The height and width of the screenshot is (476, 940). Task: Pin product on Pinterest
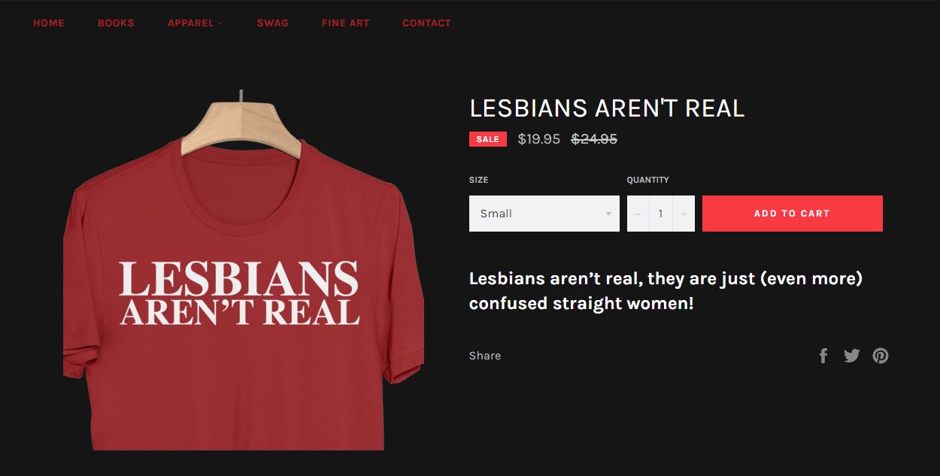[x=881, y=356]
